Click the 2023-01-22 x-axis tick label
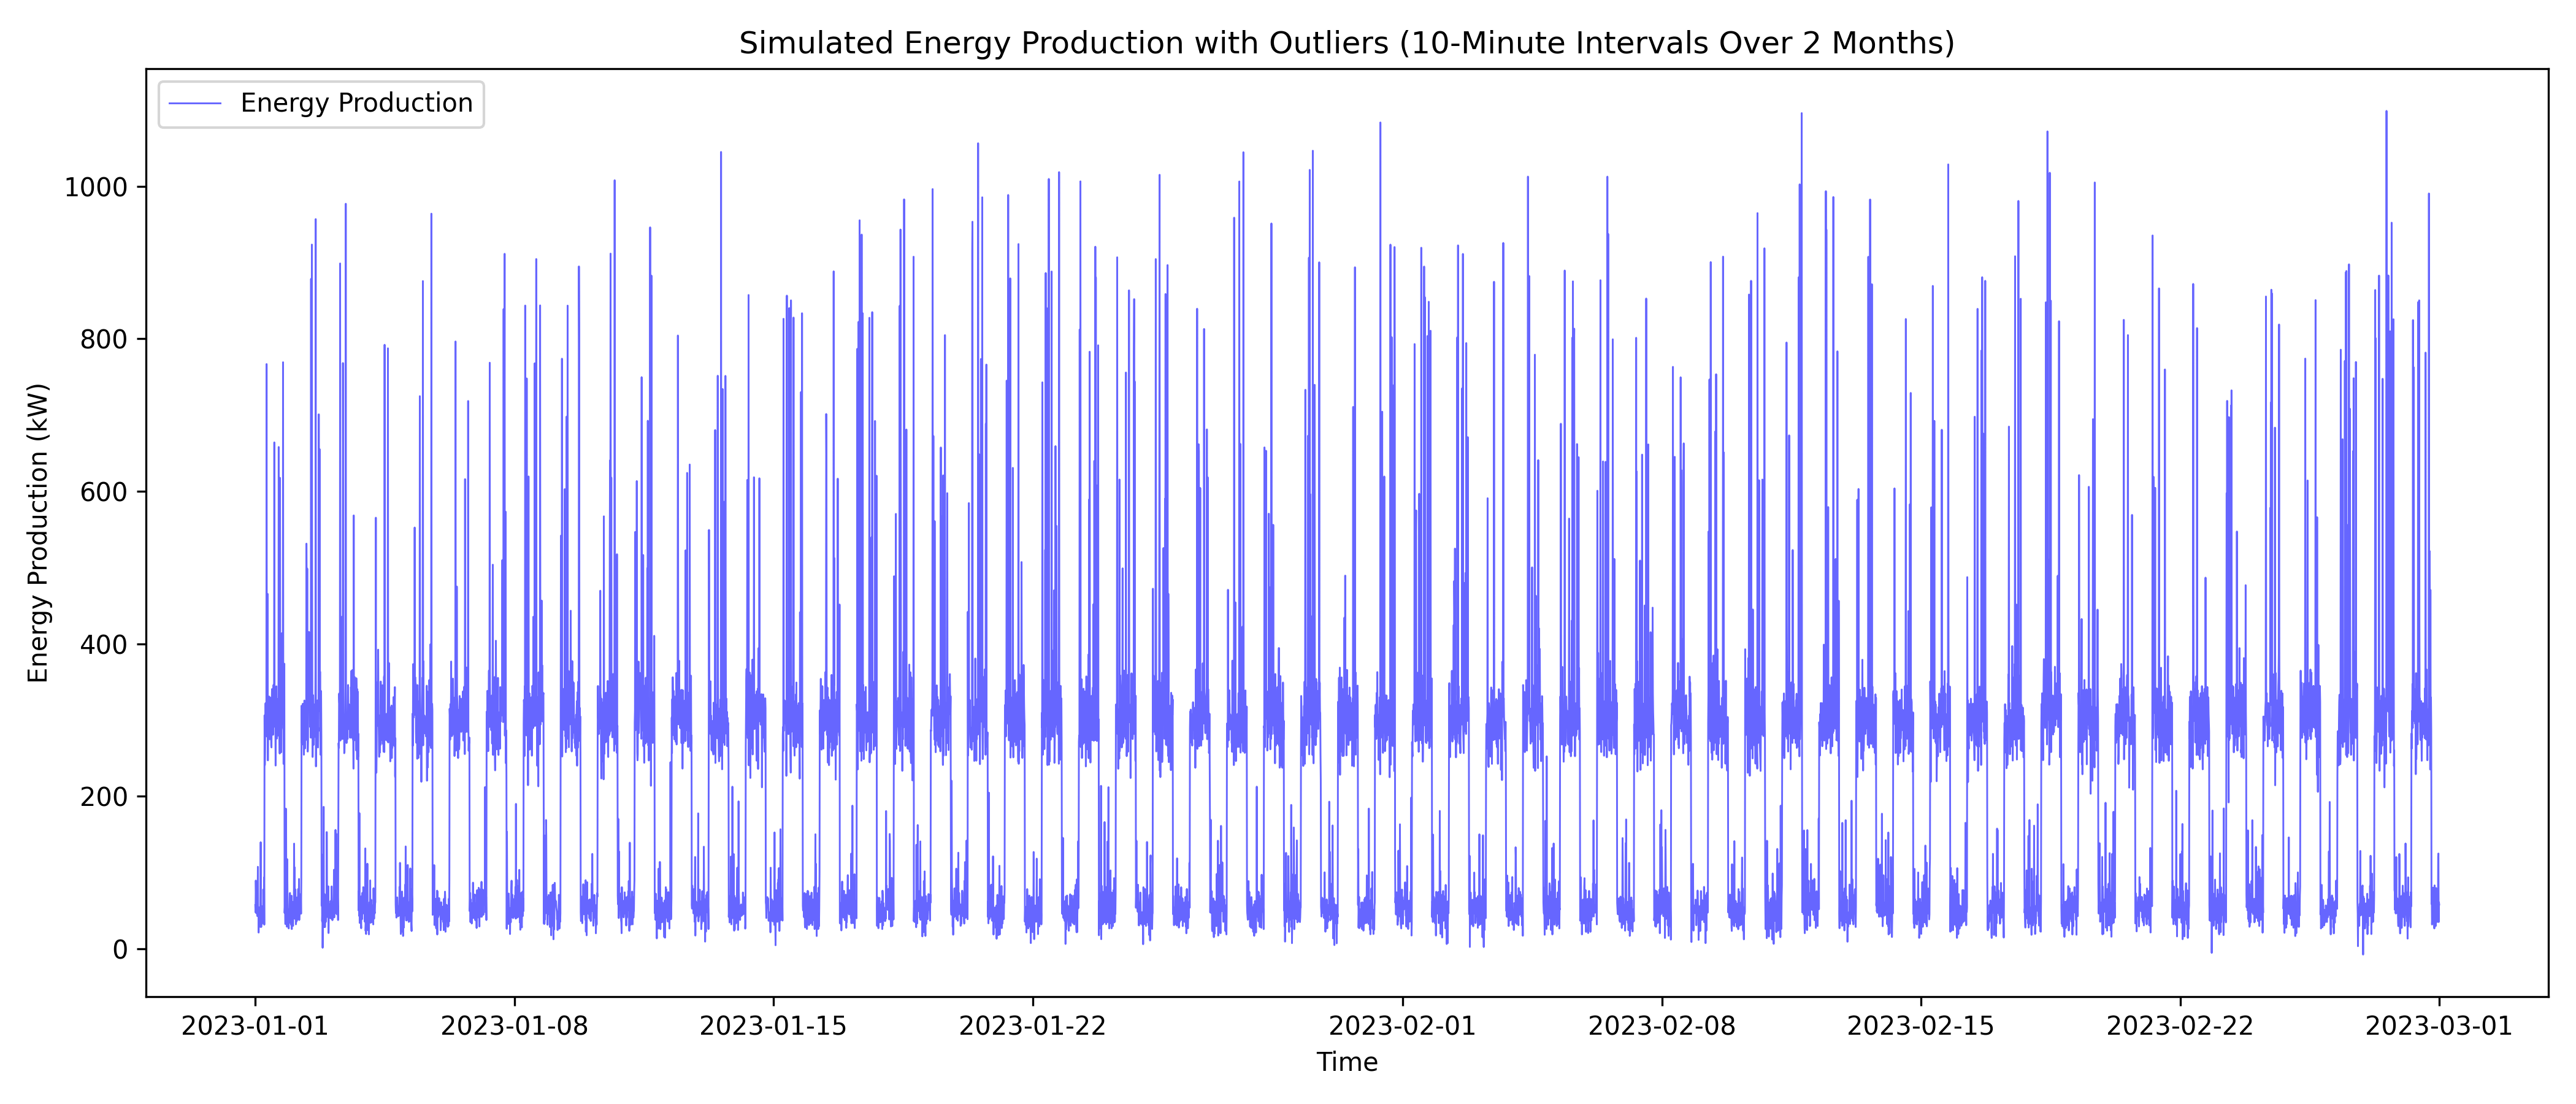The image size is (2576, 1104). pyautogui.click(x=1032, y=1026)
